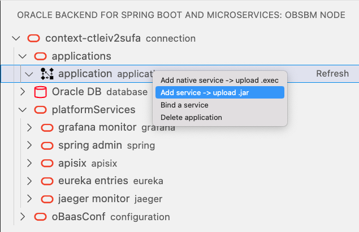Click the spring admin icon

(x=47, y=145)
